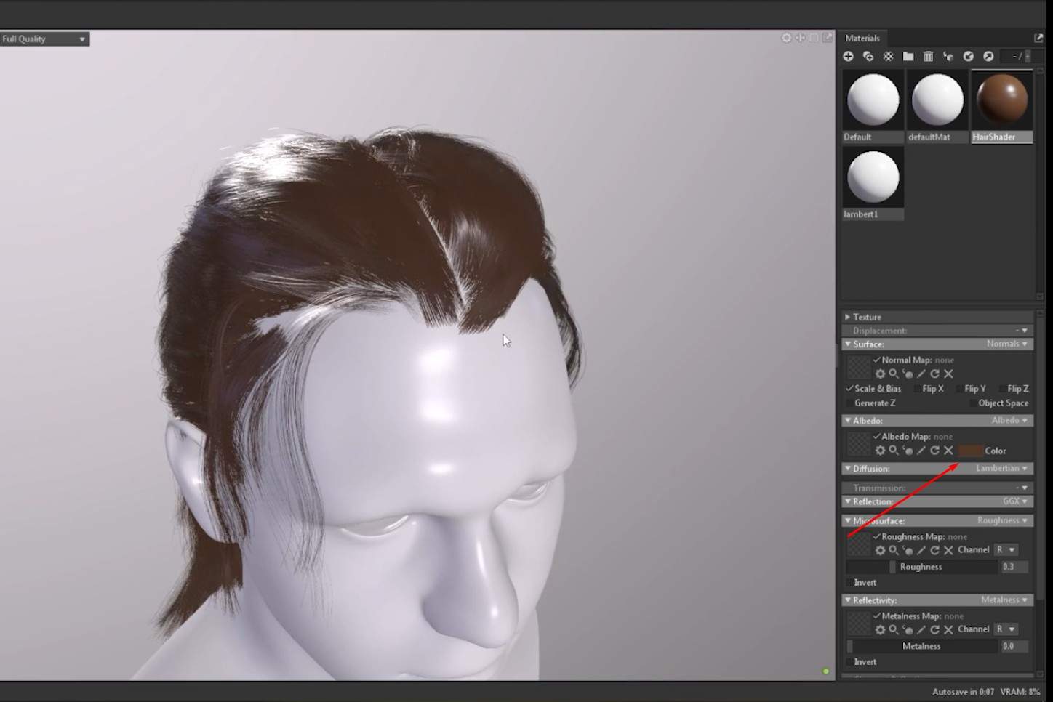Viewport: 1053px width, 702px height.
Task: Apply the material to the selected mesh
Action: [x=948, y=56]
